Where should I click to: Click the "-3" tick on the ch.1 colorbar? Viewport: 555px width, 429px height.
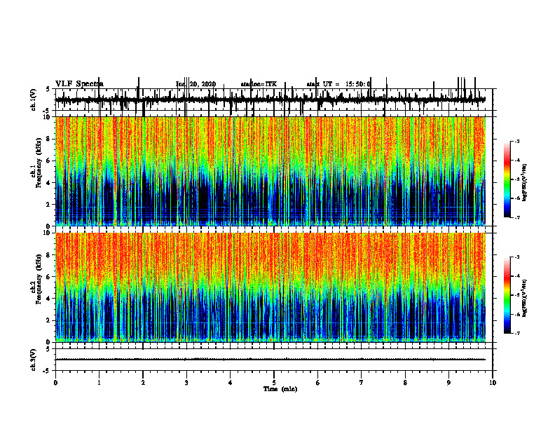tap(516, 141)
